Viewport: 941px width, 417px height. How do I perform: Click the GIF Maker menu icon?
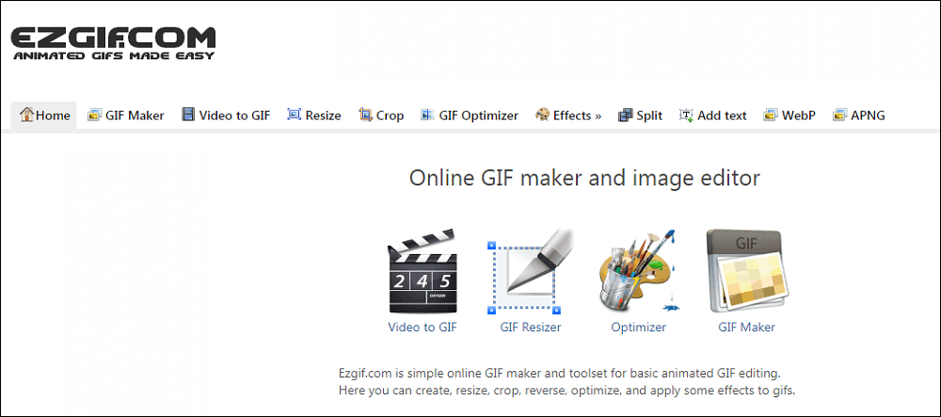pos(93,115)
